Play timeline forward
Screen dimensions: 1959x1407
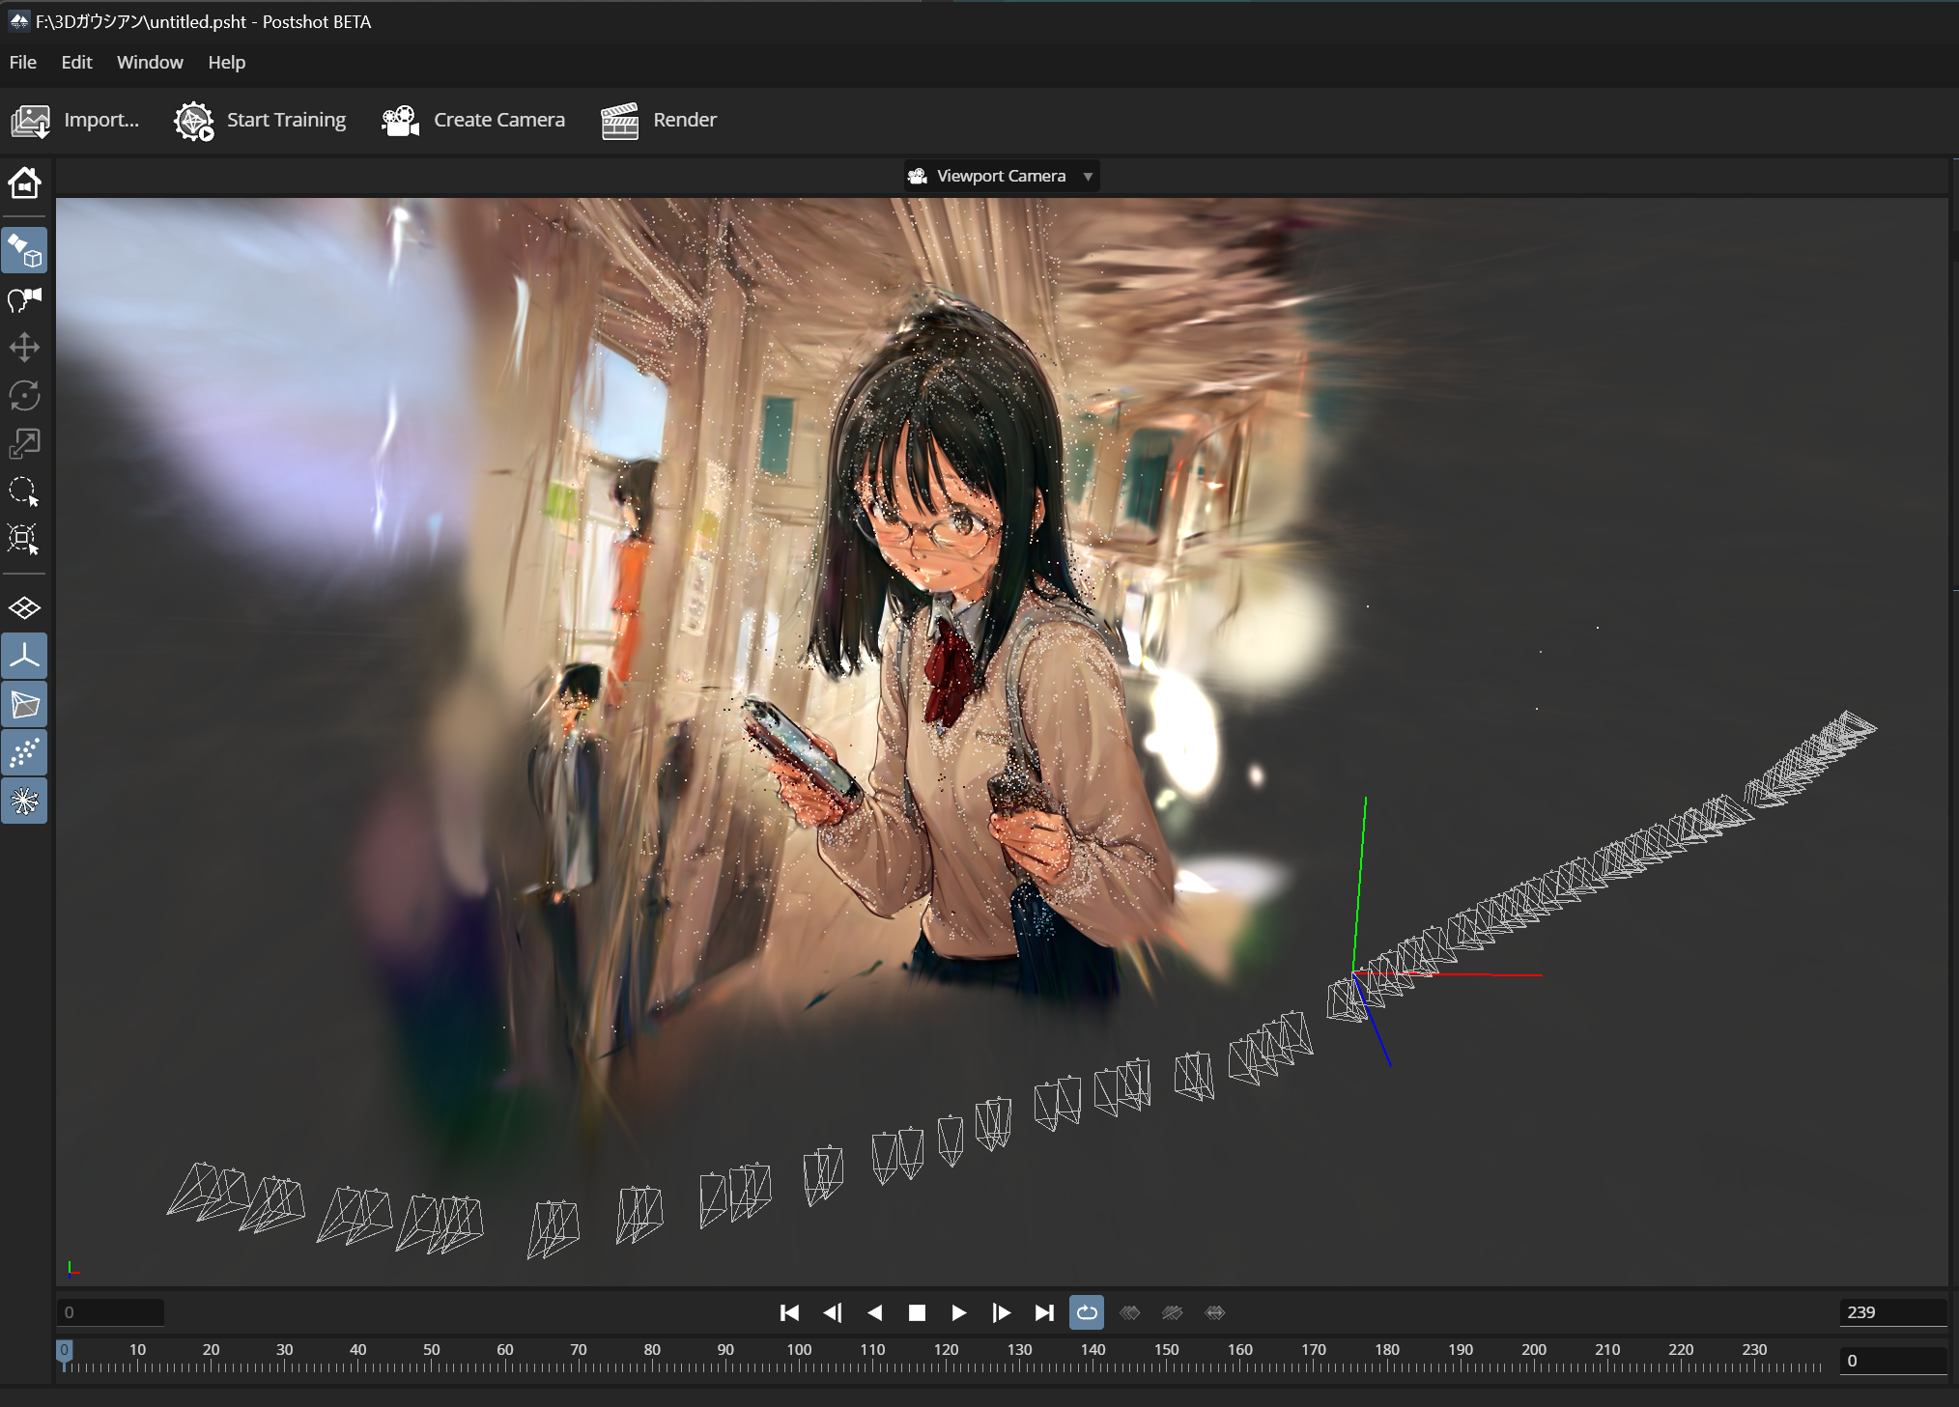coord(959,1313)
